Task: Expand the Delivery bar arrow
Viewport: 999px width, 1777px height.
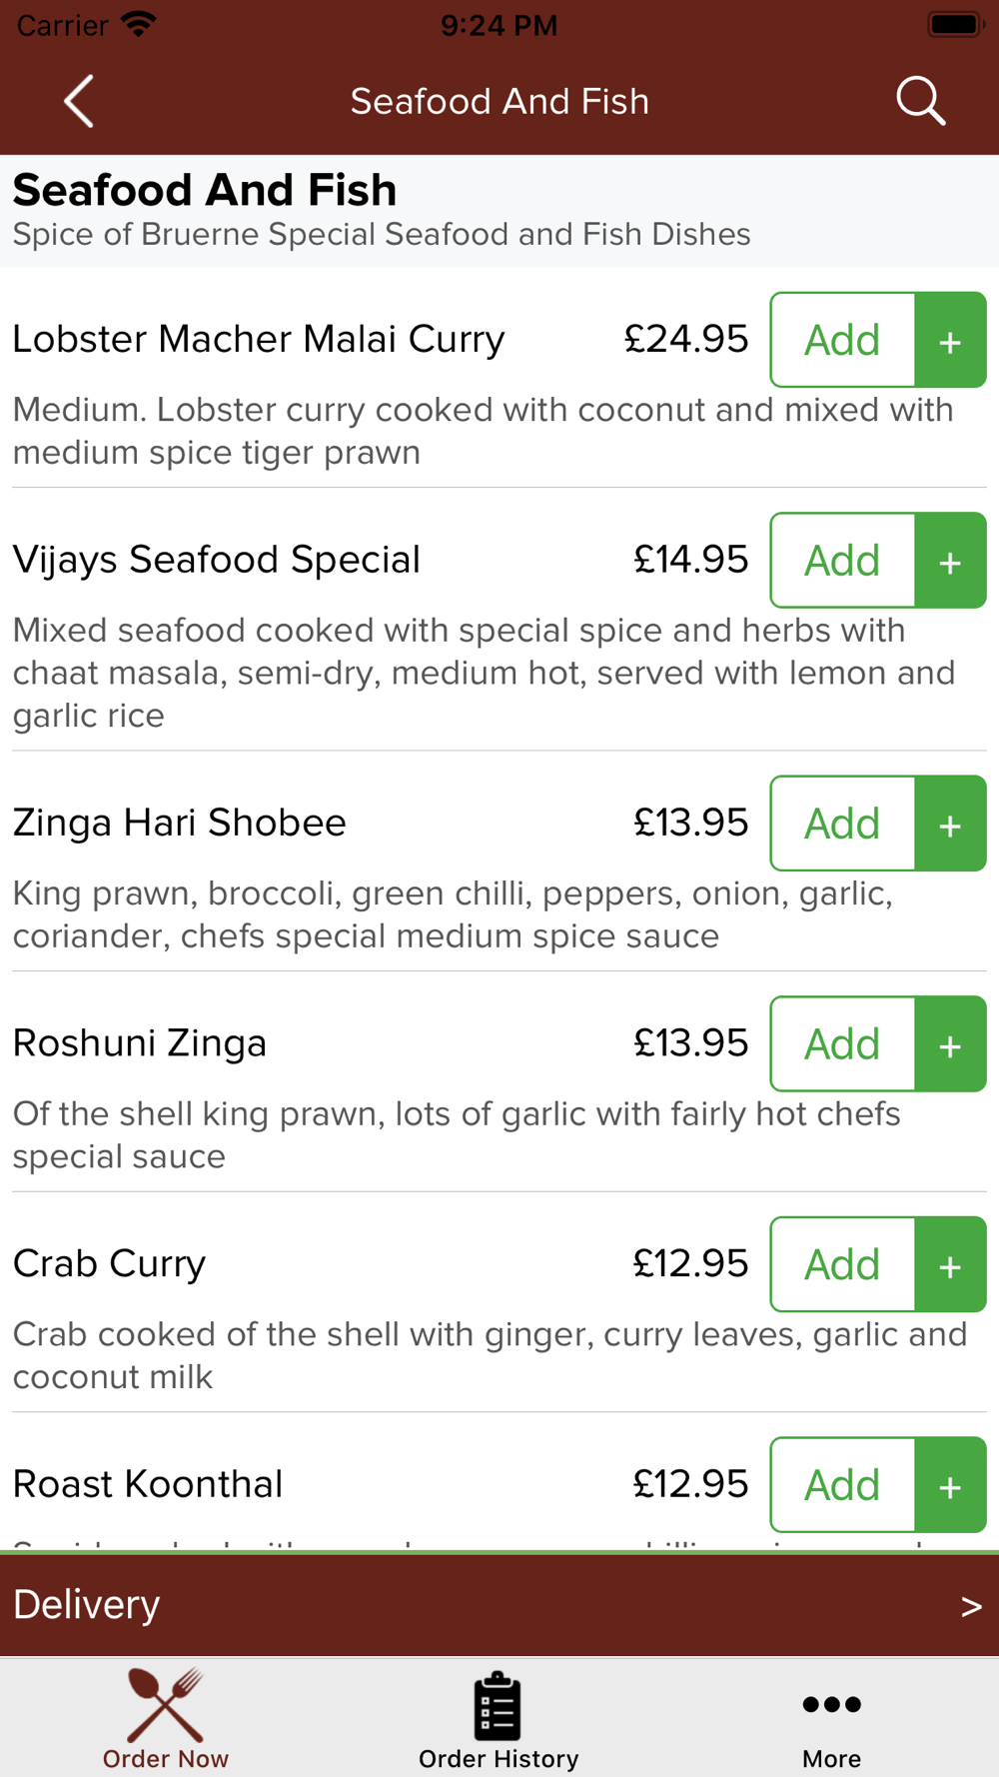Action: (x=971, y=1606)
